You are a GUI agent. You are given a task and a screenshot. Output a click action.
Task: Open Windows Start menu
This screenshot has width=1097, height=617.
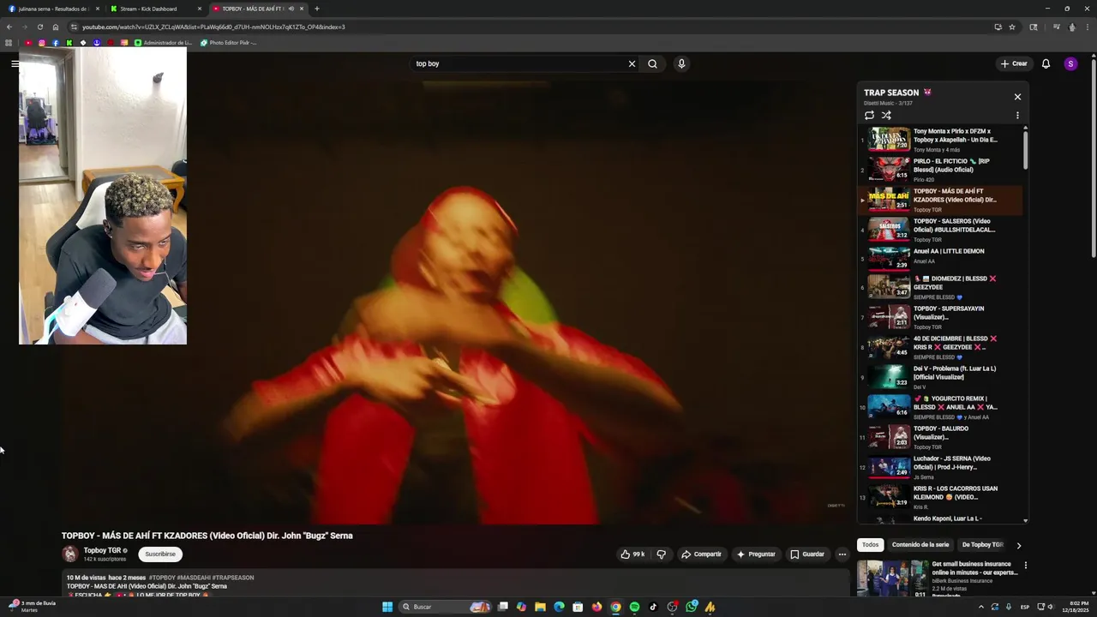pyautogui.click(x=387, y=607)
